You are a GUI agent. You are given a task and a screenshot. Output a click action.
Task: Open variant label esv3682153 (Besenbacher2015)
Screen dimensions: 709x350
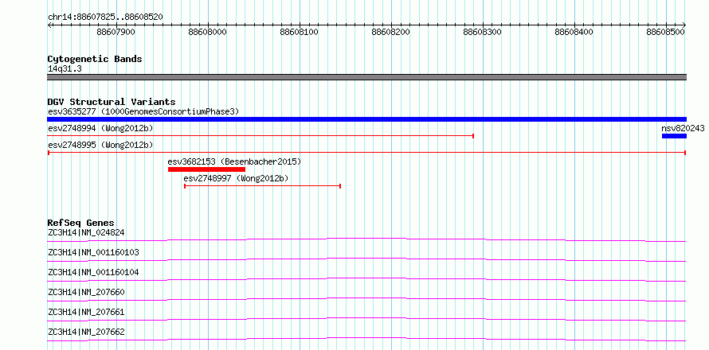pos(234,161)
